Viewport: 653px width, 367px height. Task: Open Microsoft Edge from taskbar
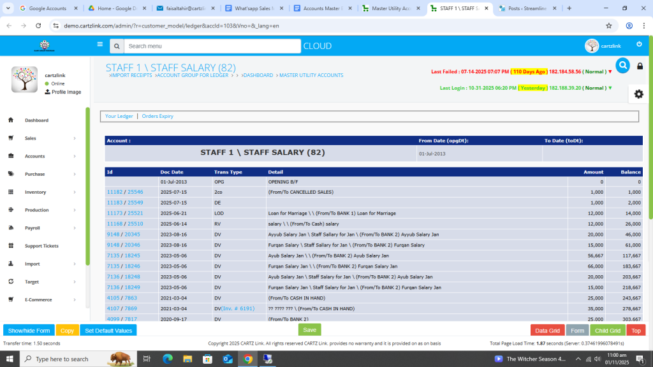[x=168, y=359]
